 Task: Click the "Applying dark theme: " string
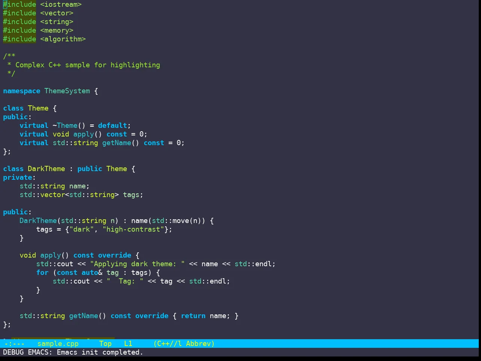pyautogui.click(x=137, y=264)
